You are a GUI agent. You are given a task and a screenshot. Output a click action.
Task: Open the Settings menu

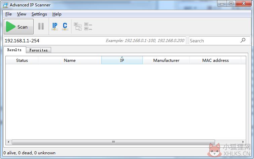[x=39, y=14]
